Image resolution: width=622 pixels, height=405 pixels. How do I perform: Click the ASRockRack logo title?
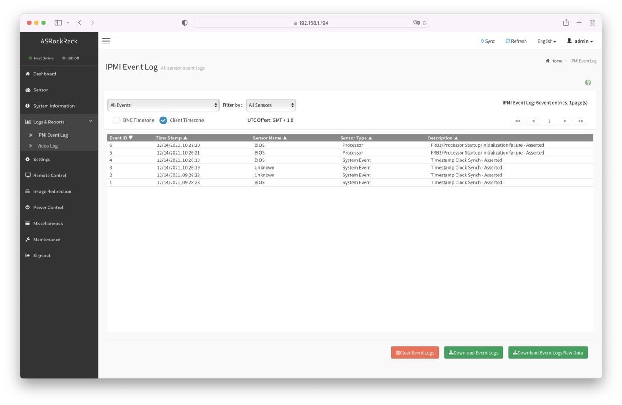coord(59,41)
